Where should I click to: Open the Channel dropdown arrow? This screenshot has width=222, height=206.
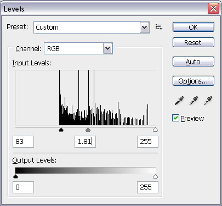(107, 48)
